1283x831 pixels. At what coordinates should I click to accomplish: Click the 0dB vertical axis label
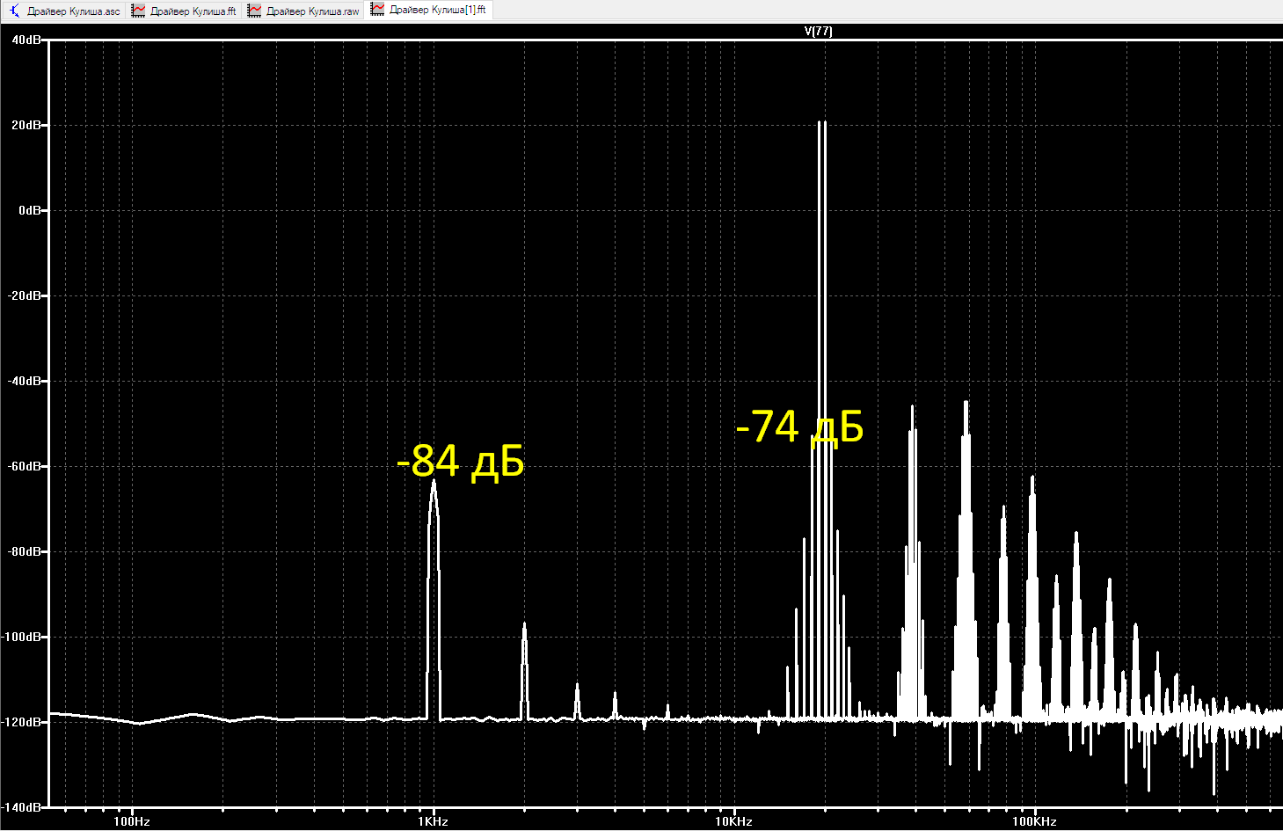[29, 211]
